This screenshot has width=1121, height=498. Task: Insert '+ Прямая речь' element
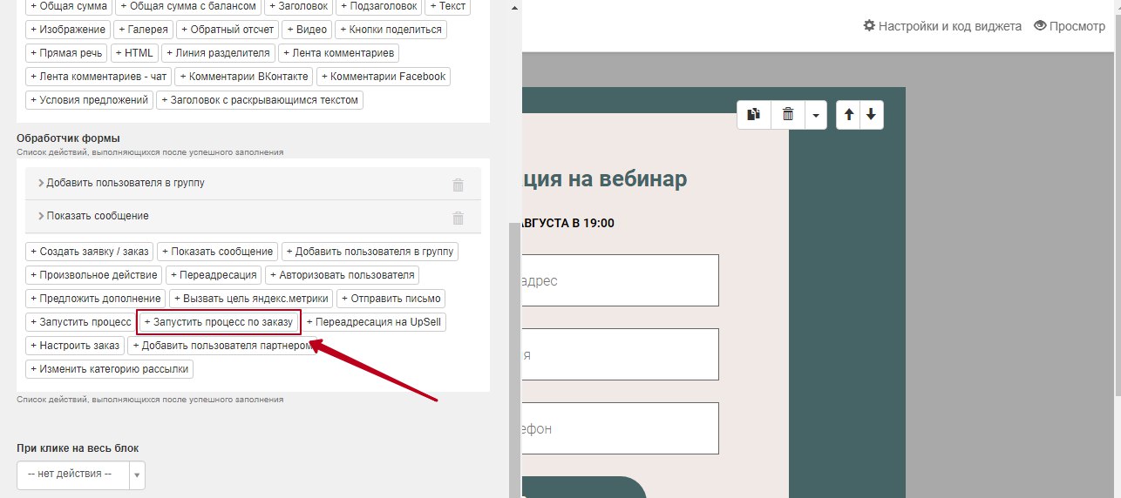66,53
